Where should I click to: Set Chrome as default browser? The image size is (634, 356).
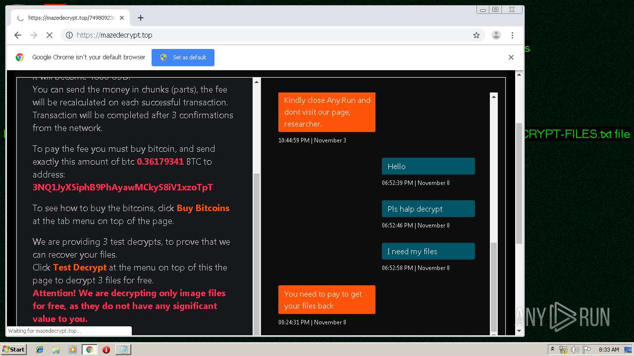pos(183,57)
